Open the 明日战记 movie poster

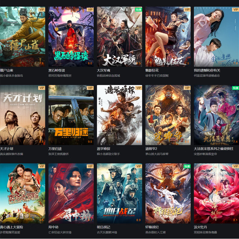[119, 193]
